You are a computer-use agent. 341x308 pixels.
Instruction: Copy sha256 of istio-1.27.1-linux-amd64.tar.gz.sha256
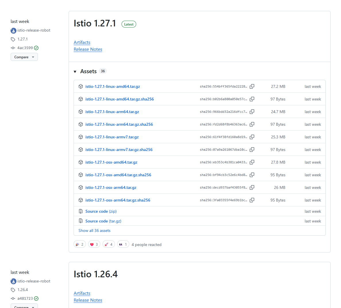(252, 99)
